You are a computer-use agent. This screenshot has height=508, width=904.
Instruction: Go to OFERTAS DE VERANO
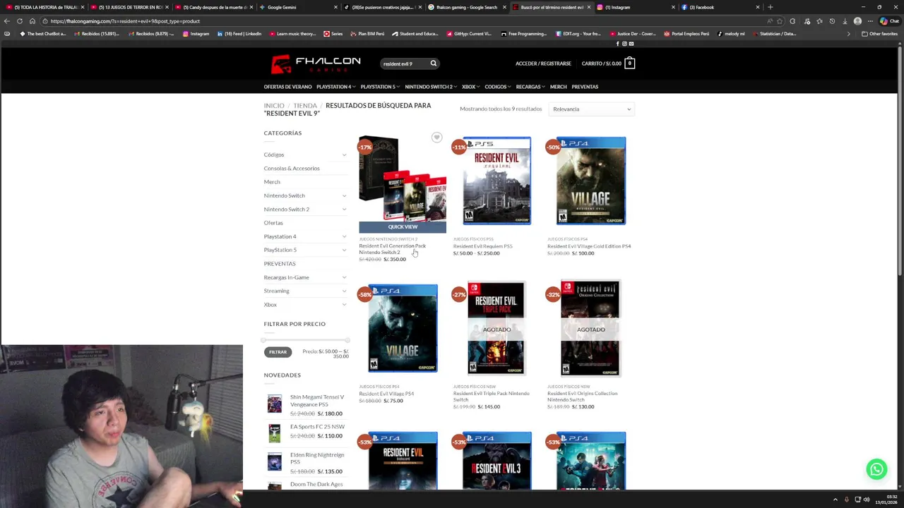[287, 87]
